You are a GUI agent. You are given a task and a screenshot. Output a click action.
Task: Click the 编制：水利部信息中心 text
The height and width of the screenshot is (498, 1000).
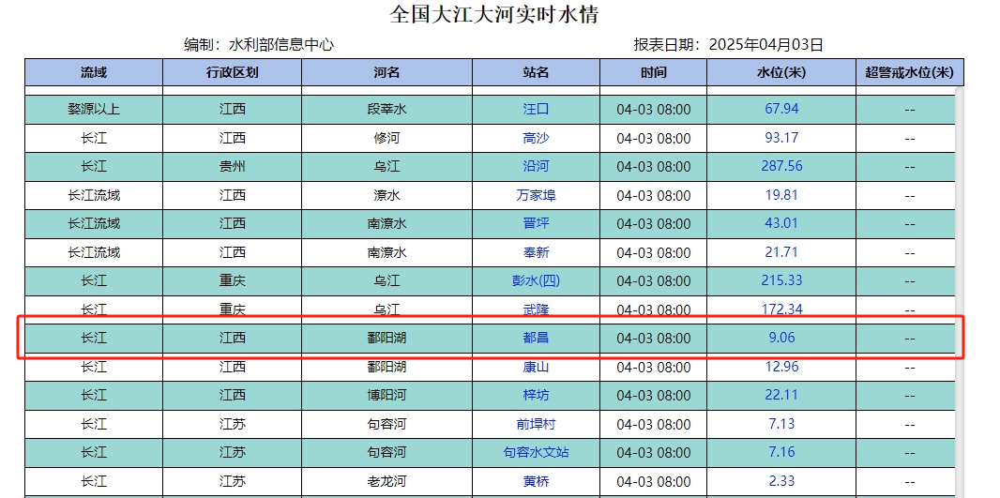click(258, 45)
